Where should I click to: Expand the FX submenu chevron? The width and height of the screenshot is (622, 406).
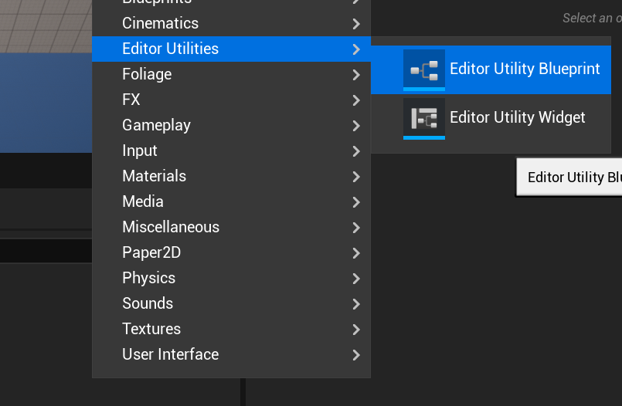355,100
